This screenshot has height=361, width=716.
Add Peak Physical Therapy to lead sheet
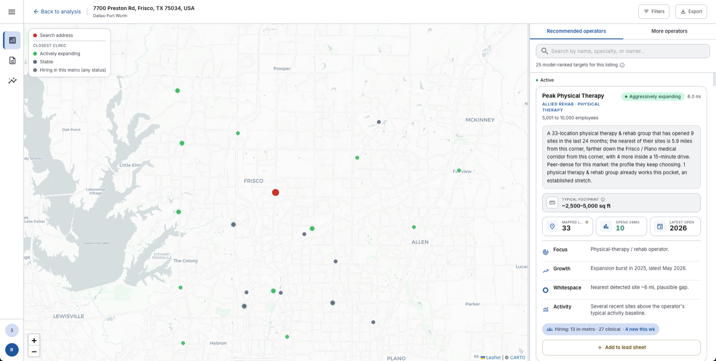[x=621, y=347]
